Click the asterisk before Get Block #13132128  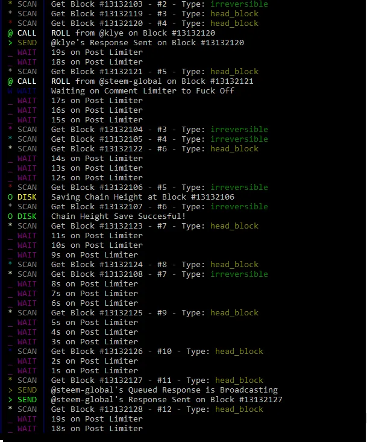[x=10, y=408]
